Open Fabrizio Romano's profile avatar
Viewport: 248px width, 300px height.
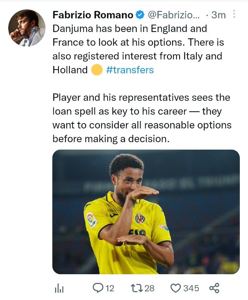(x=26, y=28)
